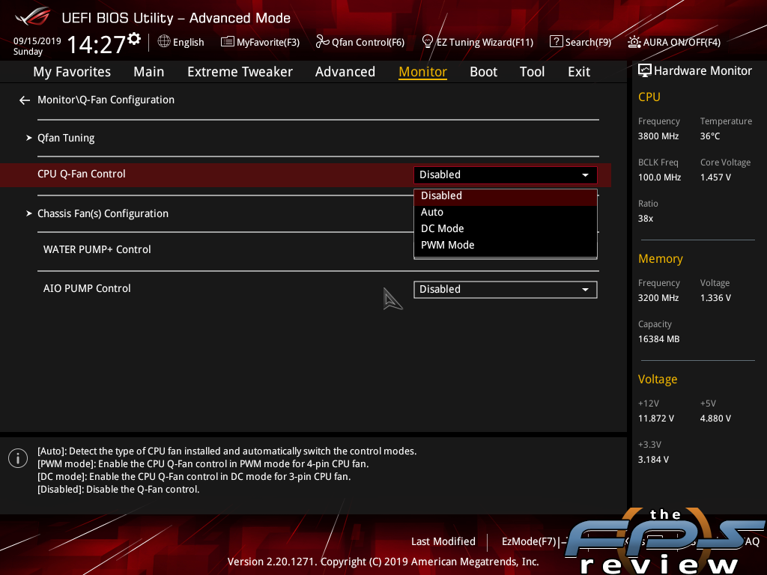
Task: Open the Exit tab
Action: point(579,72)
